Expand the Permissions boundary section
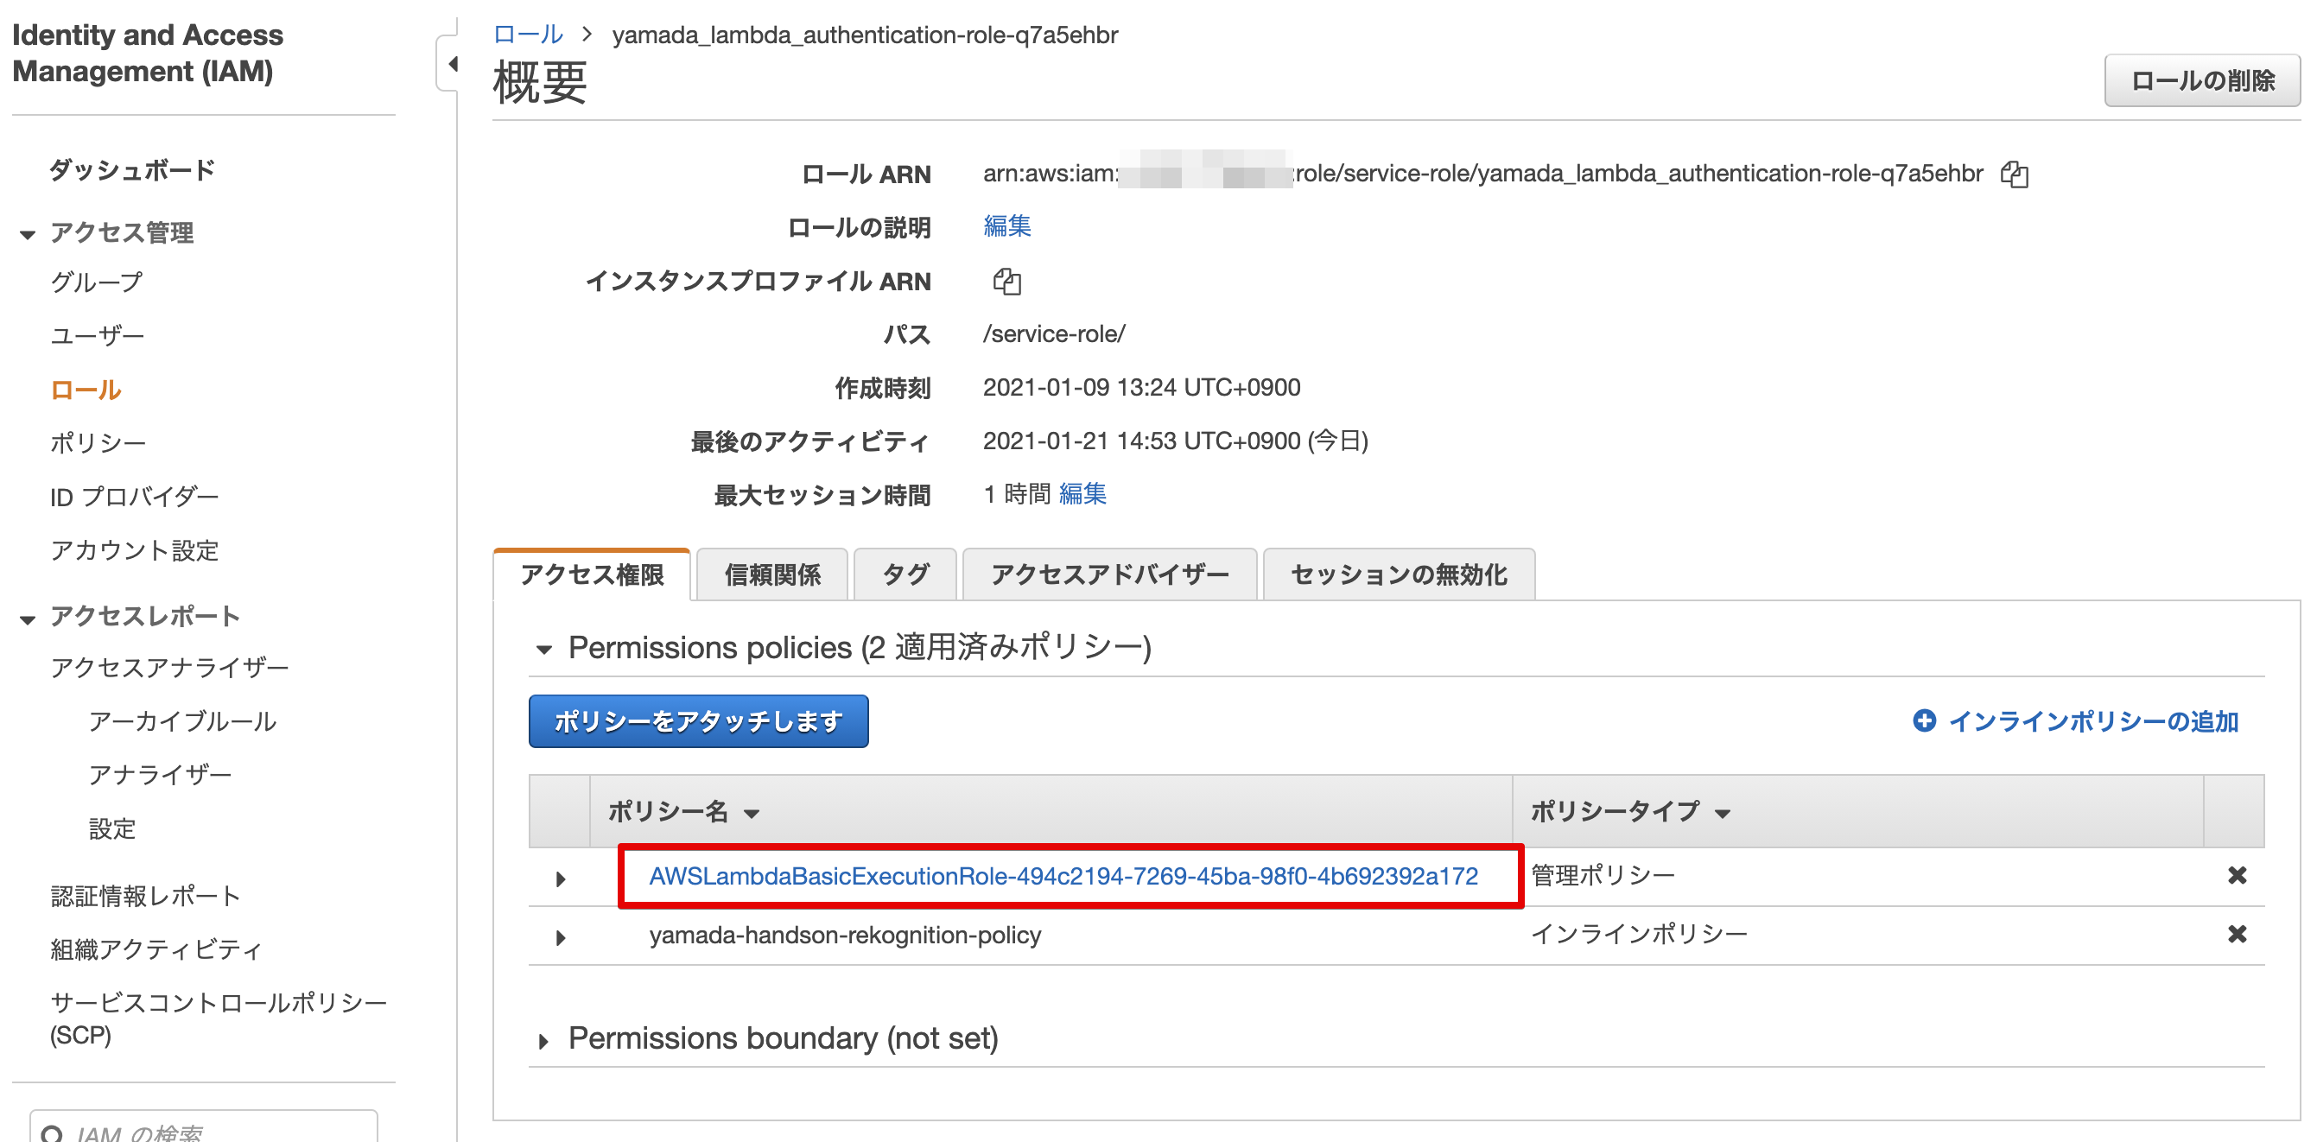The image size is (2317, 1142). (543, 1041)
